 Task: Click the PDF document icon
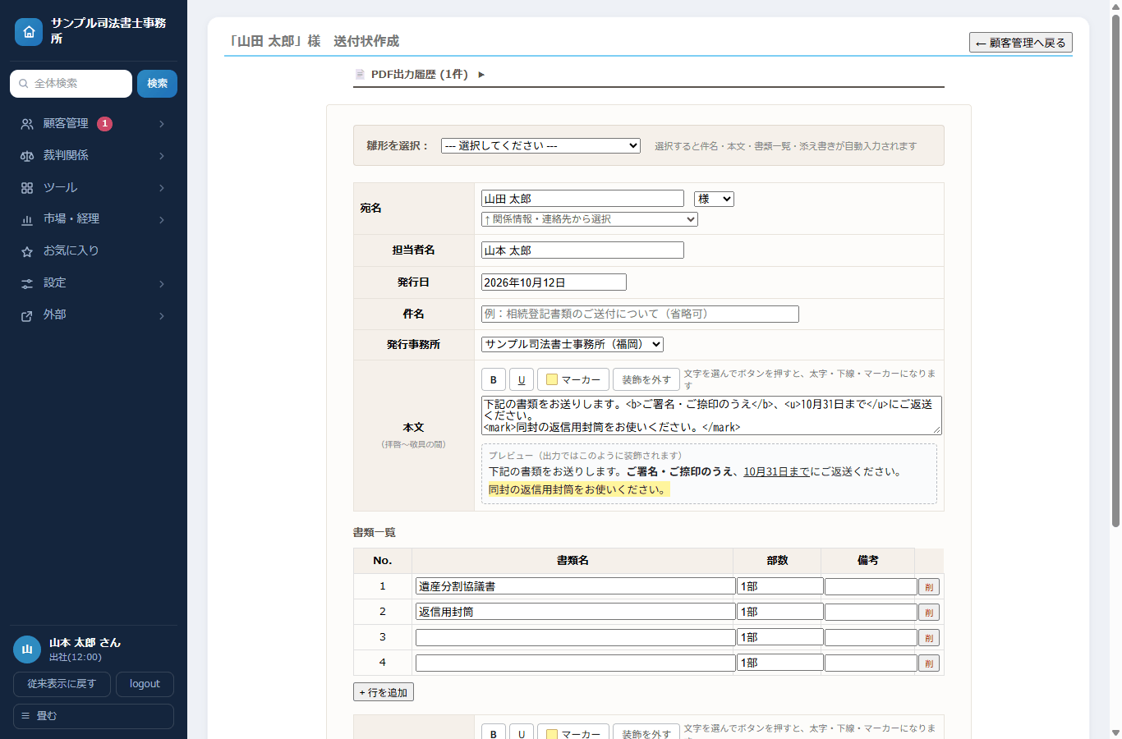pos(360,75)
